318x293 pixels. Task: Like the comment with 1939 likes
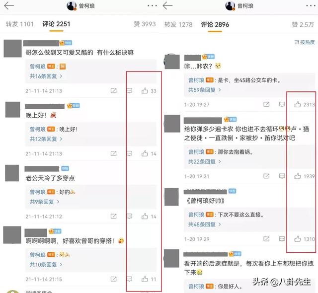tap(298, 176)
